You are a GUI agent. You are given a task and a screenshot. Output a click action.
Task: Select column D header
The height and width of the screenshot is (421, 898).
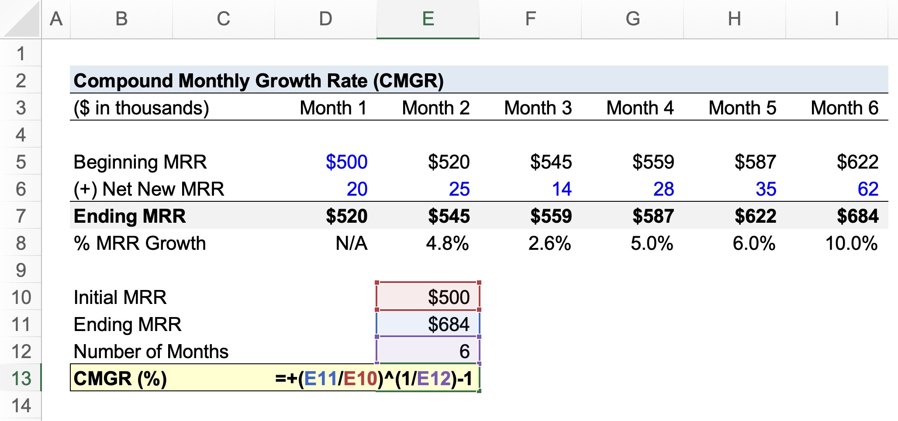[x=326, y=19]
